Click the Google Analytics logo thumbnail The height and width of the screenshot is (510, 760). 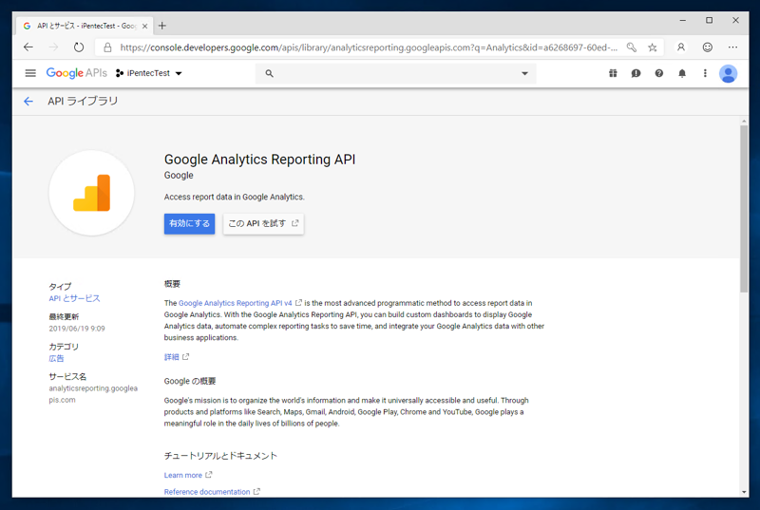pos(91,193)
